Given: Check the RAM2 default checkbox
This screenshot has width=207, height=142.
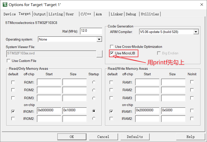Looking at the screenshot, I should point(111,90).
